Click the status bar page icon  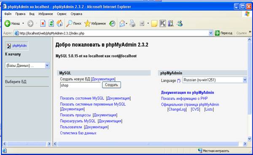click(5, 150)
